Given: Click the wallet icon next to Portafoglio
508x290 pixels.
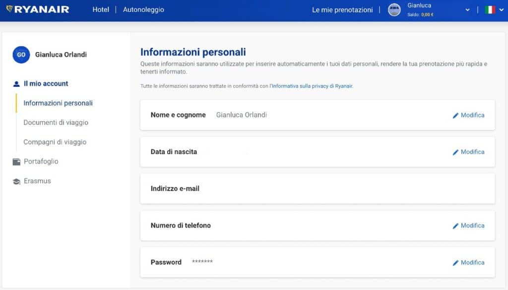Looking at the screenshot, I should click(x=16, y=162).
